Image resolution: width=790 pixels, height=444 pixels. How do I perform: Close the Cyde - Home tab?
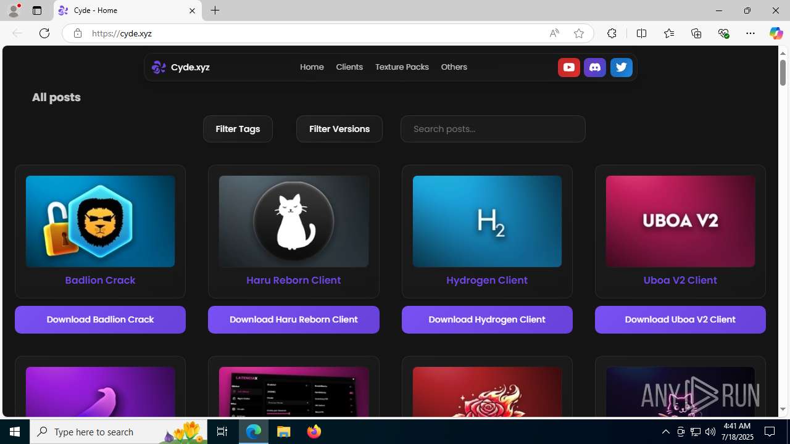(x=192, y=10)
